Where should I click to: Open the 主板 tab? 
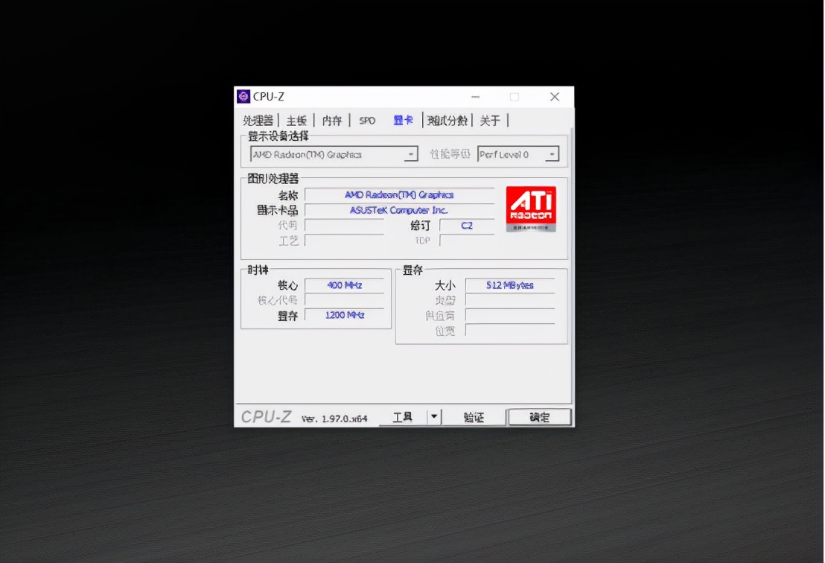coord(296,119)
